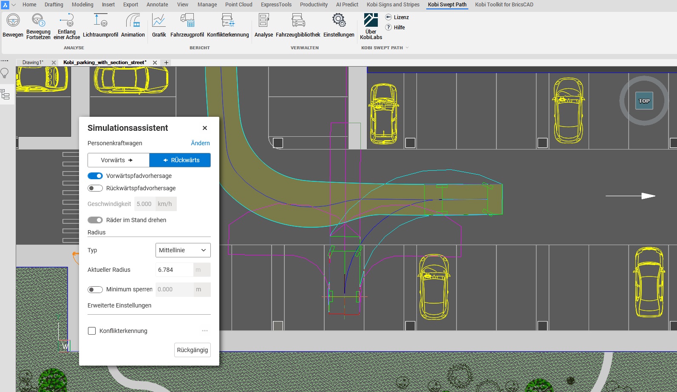Click the Aktueller Radius value field
Screen dimensions: 677x392
coord(174,270)
